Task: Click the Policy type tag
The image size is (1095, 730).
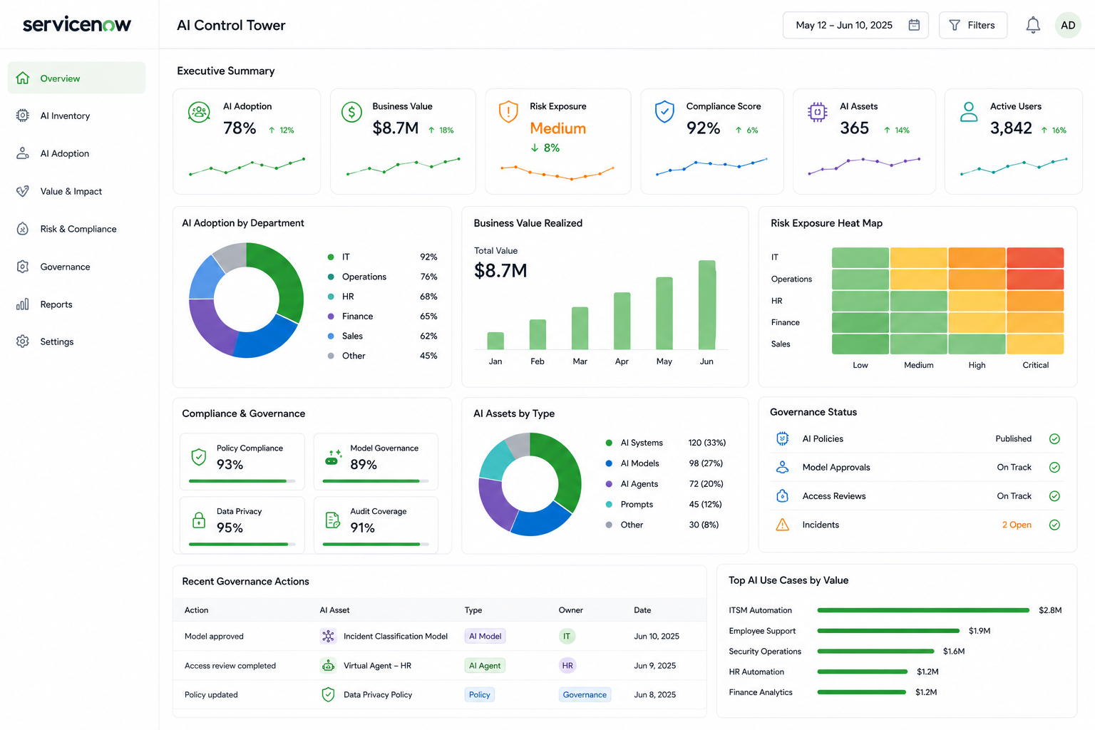Action: click(x=479, y=694)
